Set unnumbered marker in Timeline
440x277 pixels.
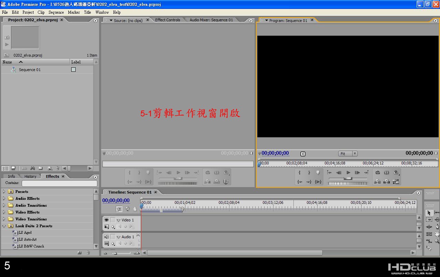[x=135, y=209]
